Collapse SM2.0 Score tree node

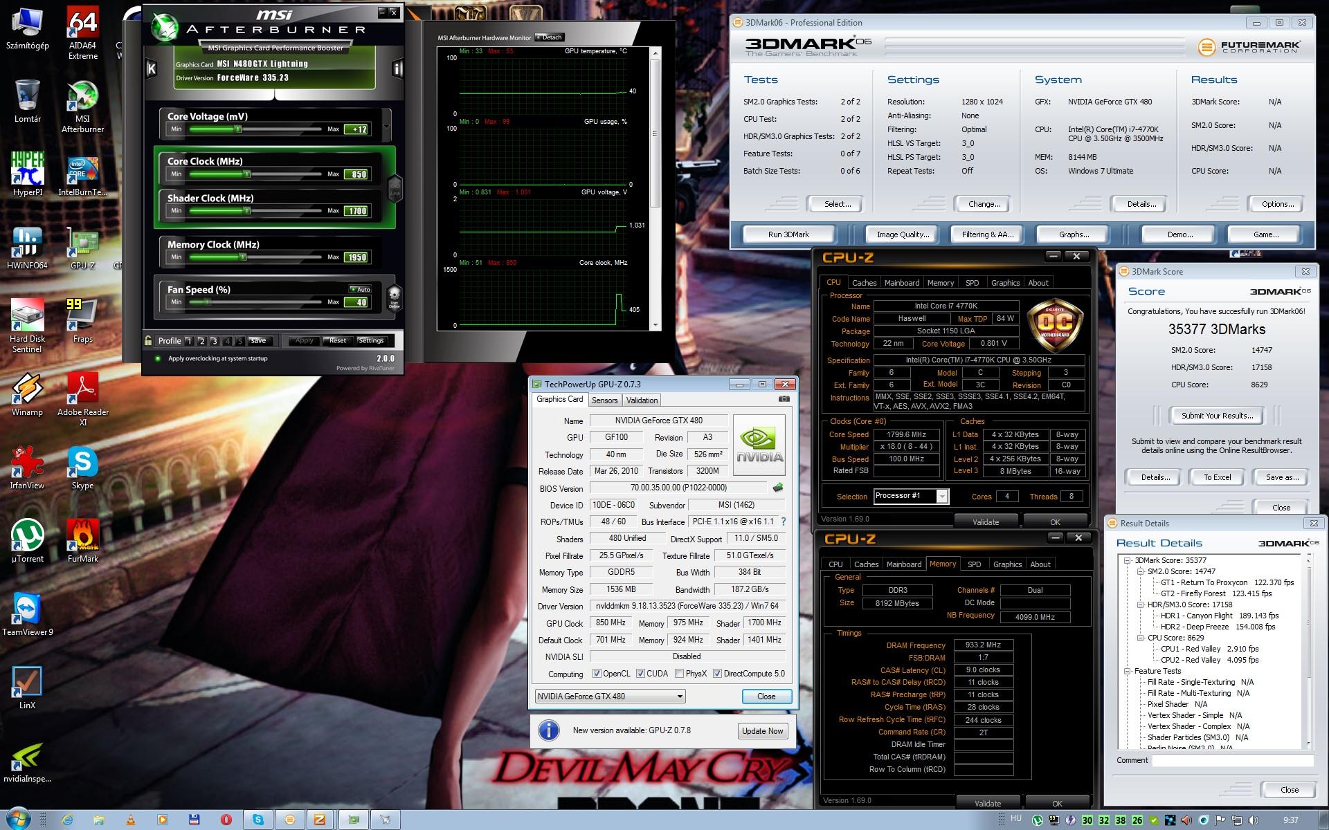1140,571
